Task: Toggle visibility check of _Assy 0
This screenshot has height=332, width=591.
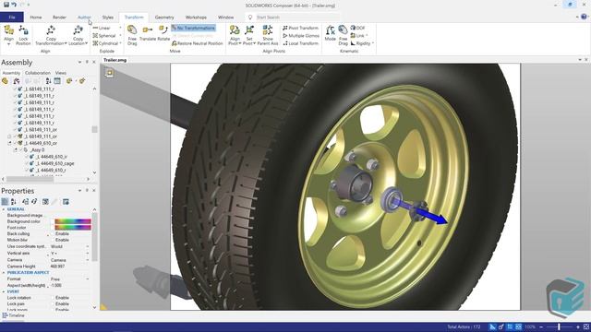Action: [20, 149]
